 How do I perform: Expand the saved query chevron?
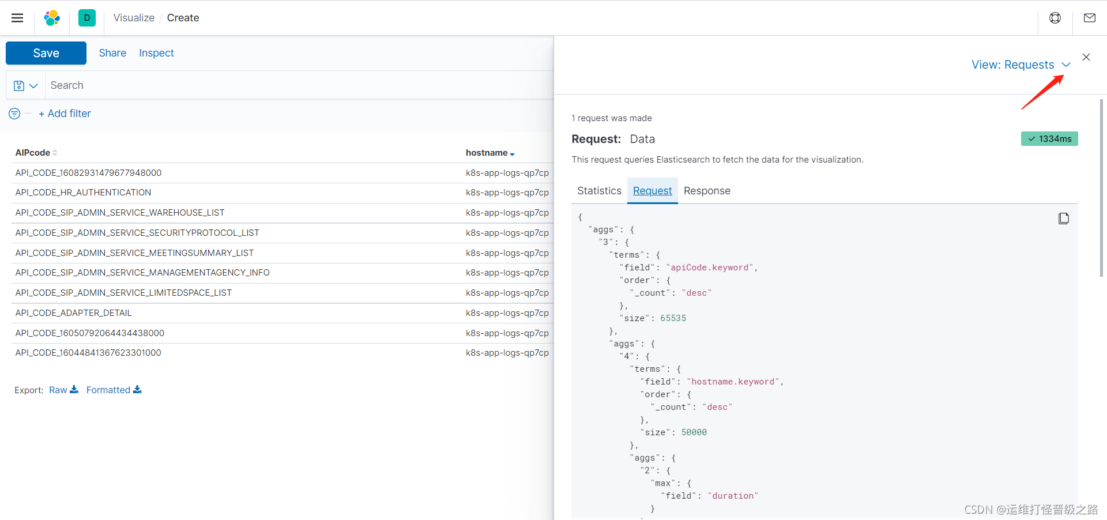pos(33,86)
